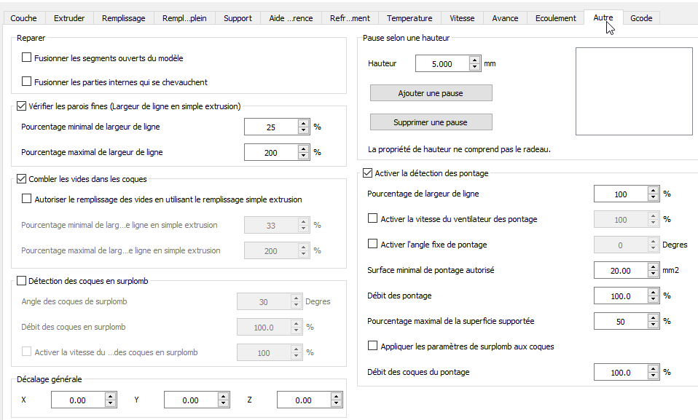Disable Activer la détection des pontage
Screen dimensions: 698x420
(x=368, y=173)
